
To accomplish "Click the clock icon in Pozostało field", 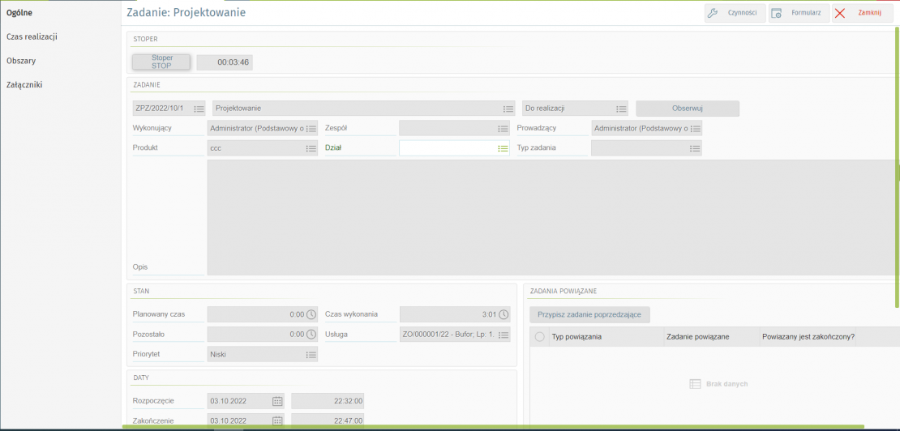I will [x=311, y=335].
